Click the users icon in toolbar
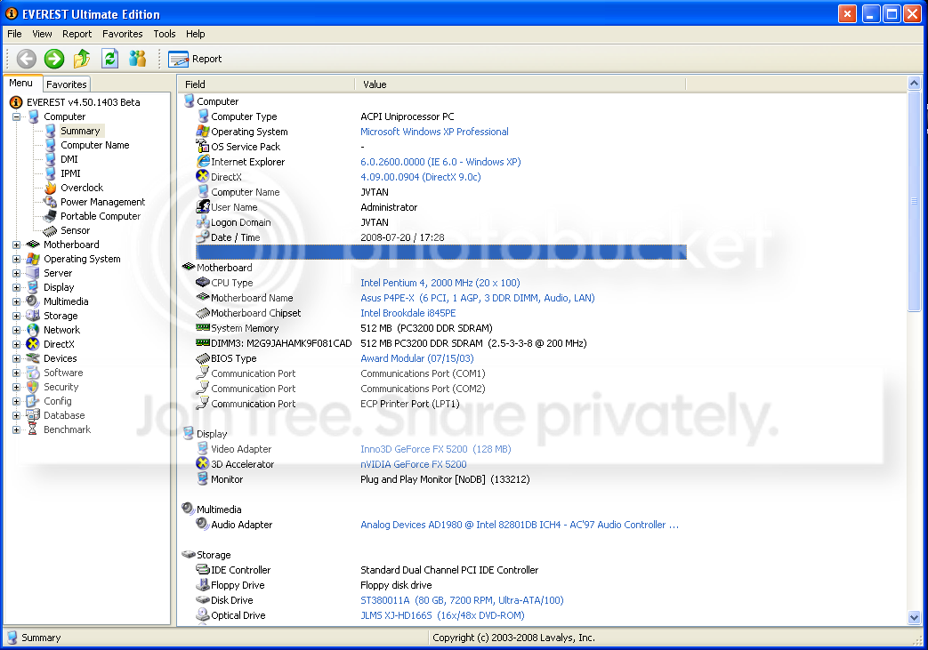928x650 pixels. 137,59
